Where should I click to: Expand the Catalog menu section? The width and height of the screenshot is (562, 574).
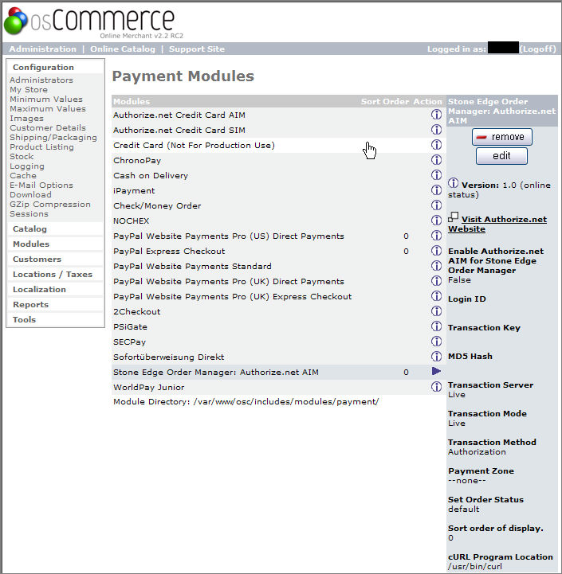pyautogui.click(x=29, y=229)
